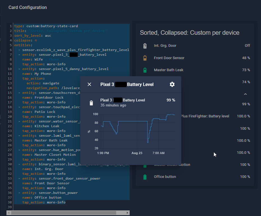Click the Office button battery icon
261x216 pixels.
point(145,177)
